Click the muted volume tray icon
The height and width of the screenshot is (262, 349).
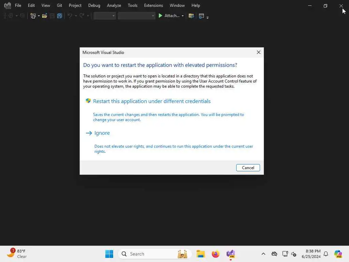(x=294, y=254)
